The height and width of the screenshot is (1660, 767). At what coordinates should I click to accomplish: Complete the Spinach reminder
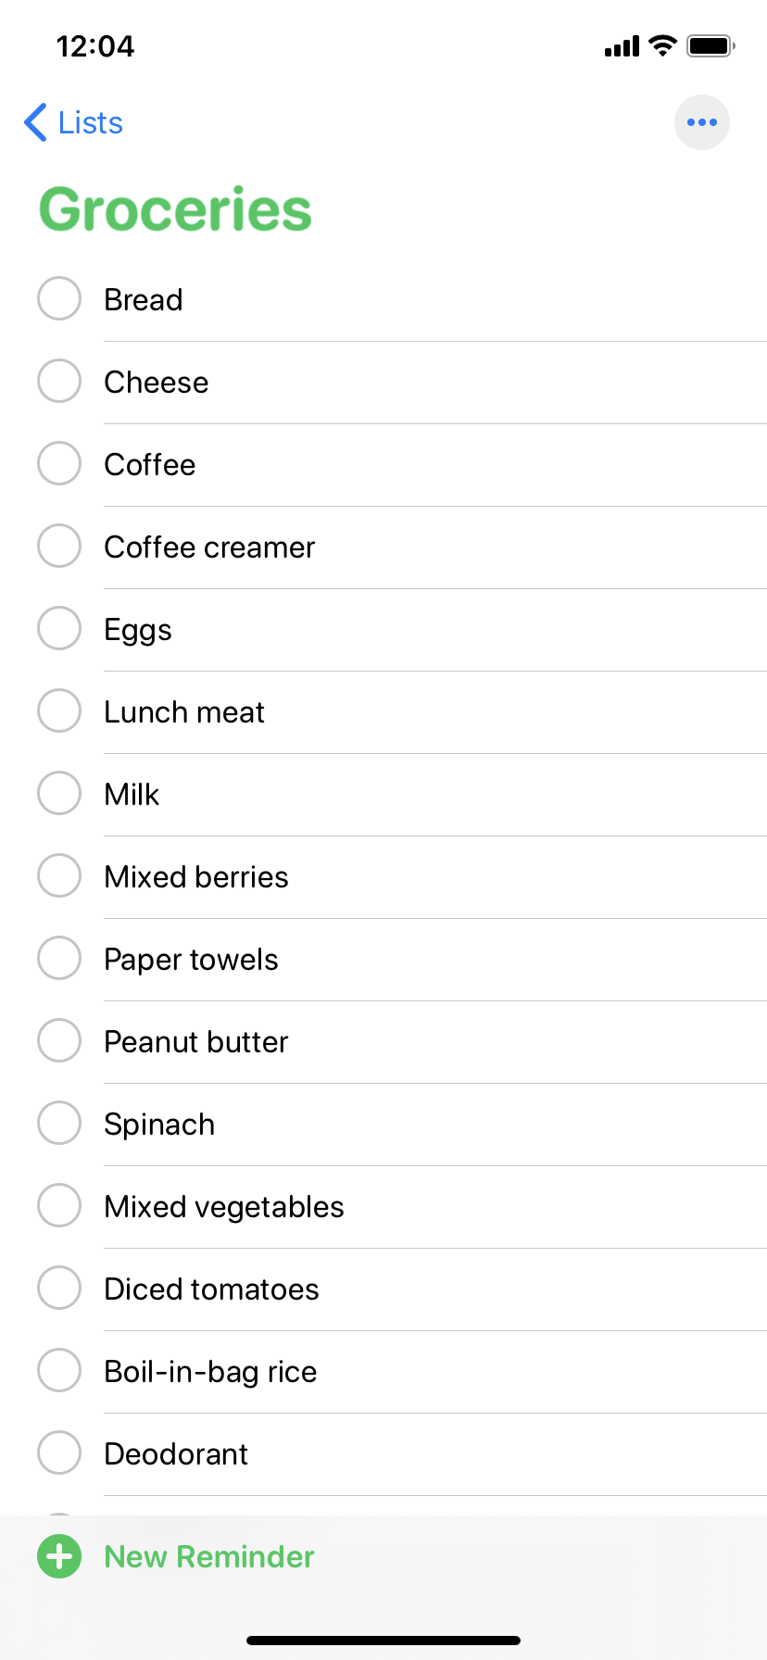point(59,1123)
